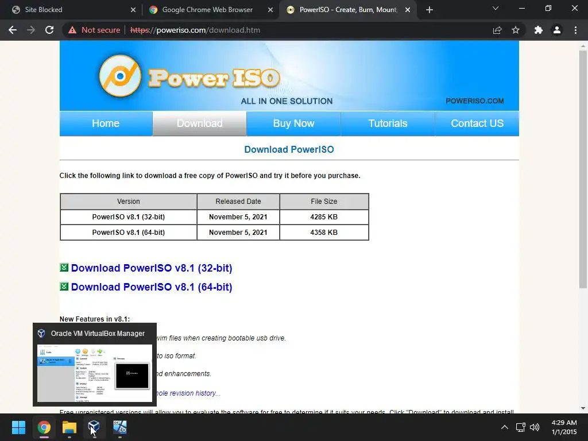Open File Explorer from the taskbar
The width and height of the screenshot is (588, 441).
tap(69, 427)
